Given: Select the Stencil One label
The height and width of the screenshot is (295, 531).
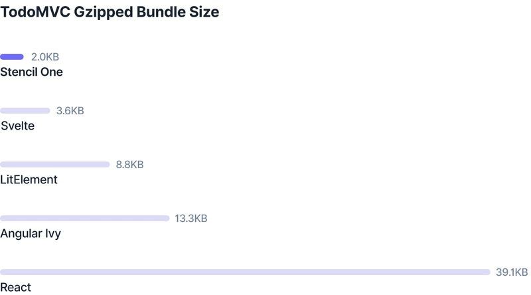Looking at the screenshot, I should point(31,72).
